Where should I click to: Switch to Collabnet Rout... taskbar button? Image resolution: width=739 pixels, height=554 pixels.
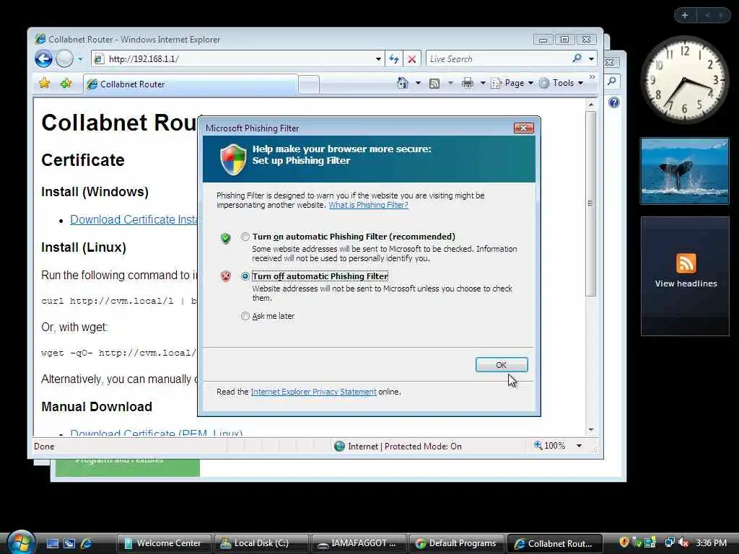pyautogui.click(x=555, y=543)
